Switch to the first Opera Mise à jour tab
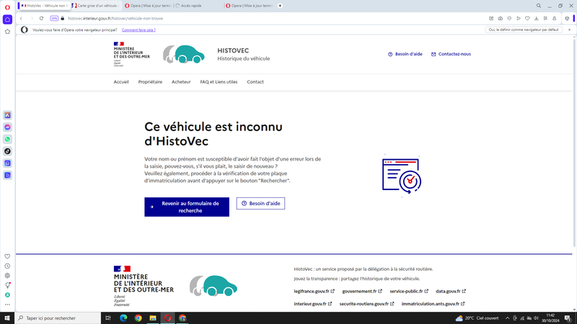 [148, 6]
